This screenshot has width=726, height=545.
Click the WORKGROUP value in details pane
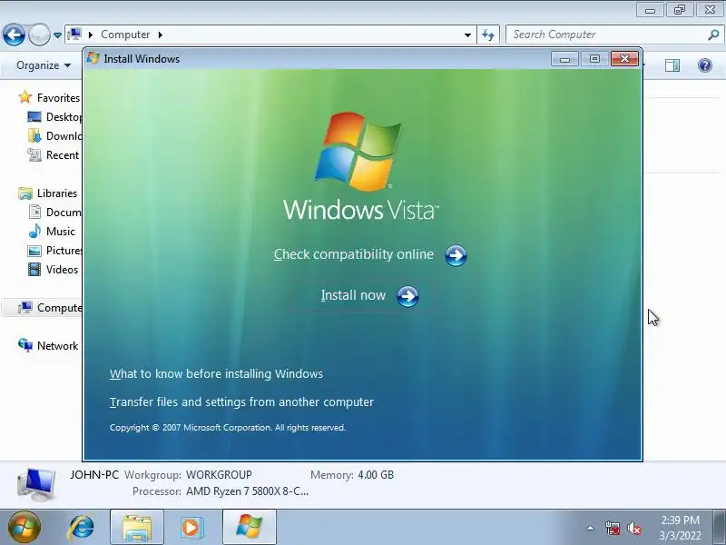[x=219, y=475]
